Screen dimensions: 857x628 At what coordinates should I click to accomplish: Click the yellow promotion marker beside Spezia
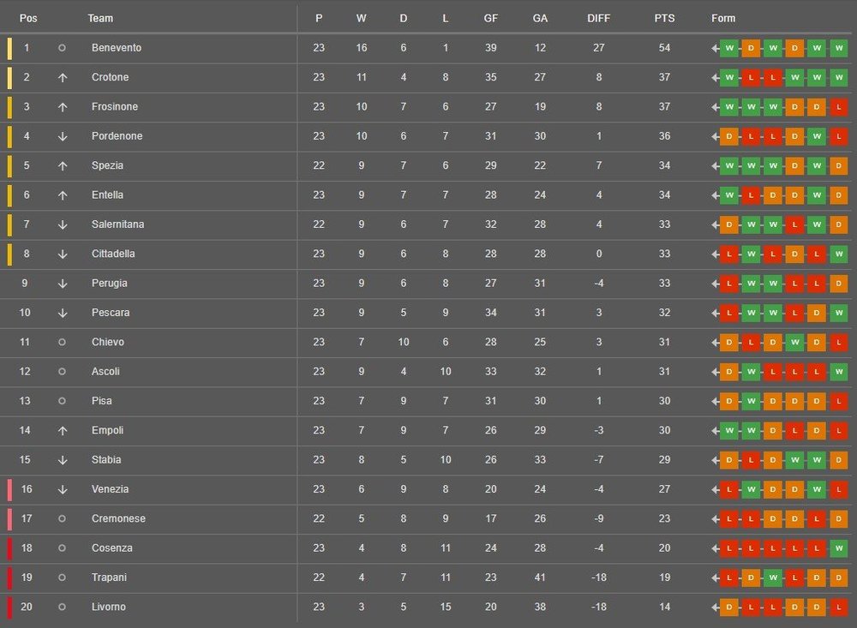click(9, 166)
